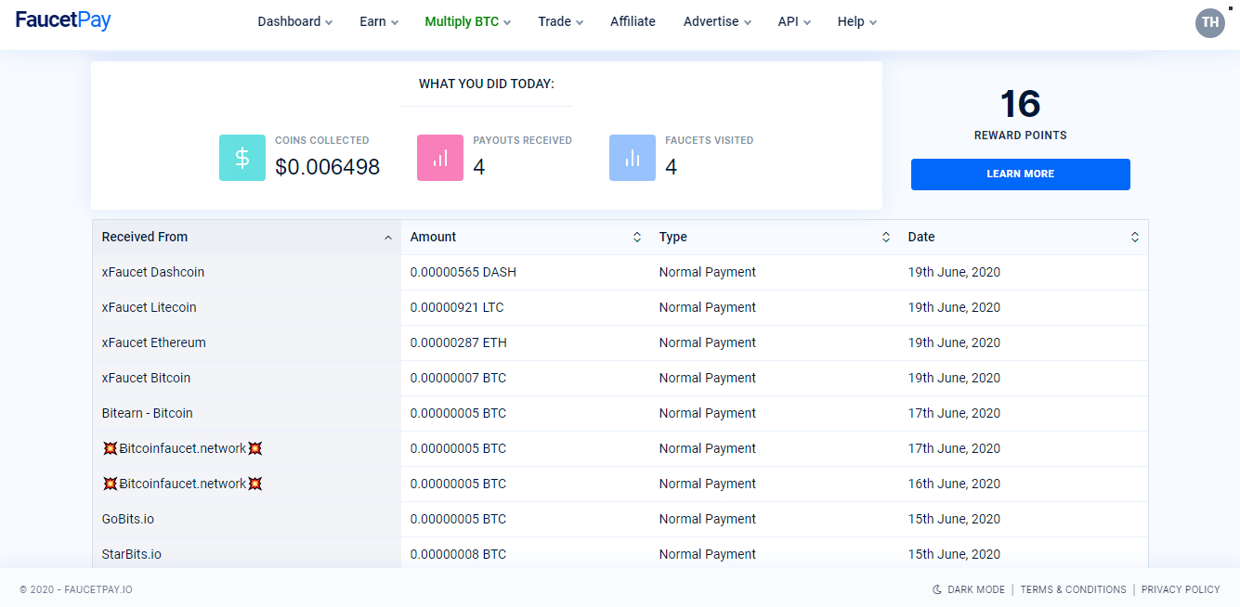Sort table by Amount column
Image resolution: width=1240 pixels, height=607 pixels.
526,238
